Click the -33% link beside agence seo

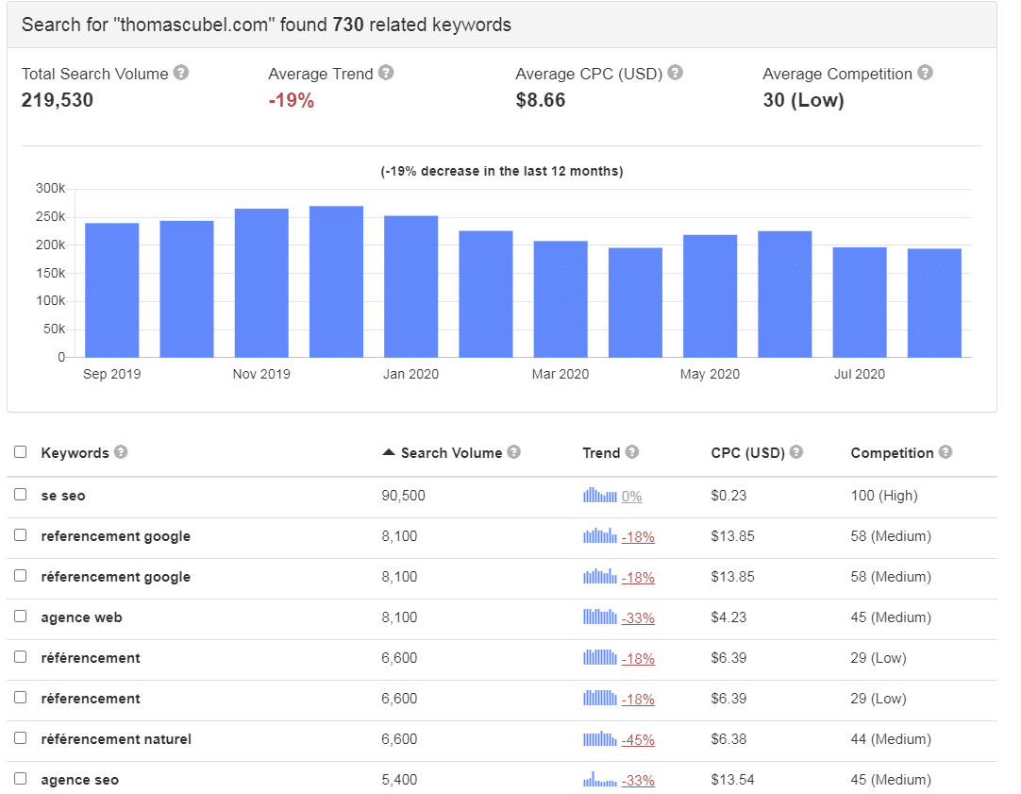click(638, 780)
